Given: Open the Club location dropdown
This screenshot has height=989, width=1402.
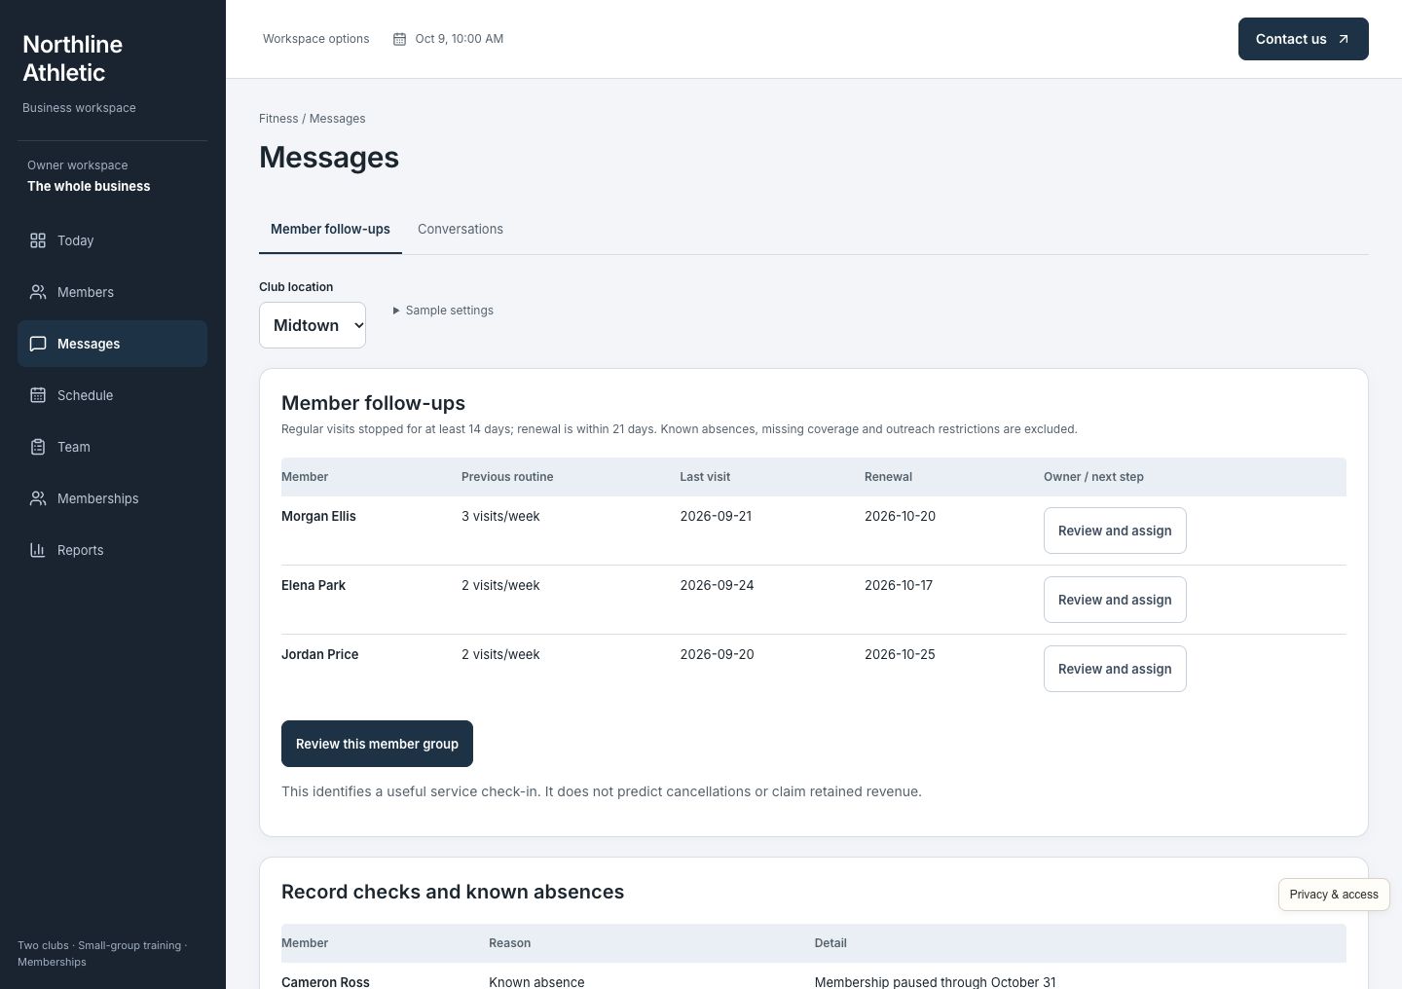Looking at the screenshot, I should point(313,325).
